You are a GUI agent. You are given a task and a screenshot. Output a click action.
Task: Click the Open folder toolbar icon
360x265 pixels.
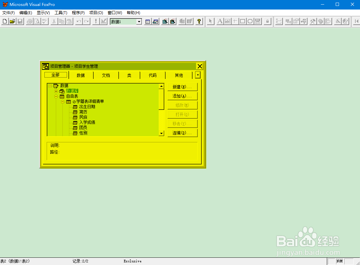pos(12,22)
